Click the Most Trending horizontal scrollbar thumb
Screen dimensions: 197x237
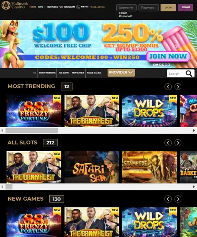coord(32,130)
